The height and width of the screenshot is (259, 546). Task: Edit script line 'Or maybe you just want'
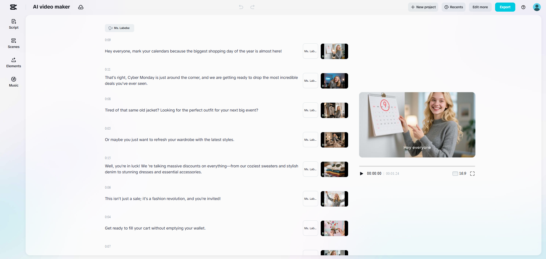pos(169,140)
